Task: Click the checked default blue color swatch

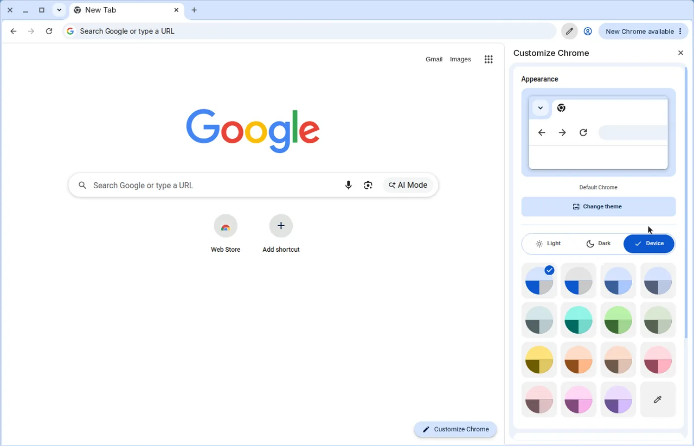Action: [539, 281]
